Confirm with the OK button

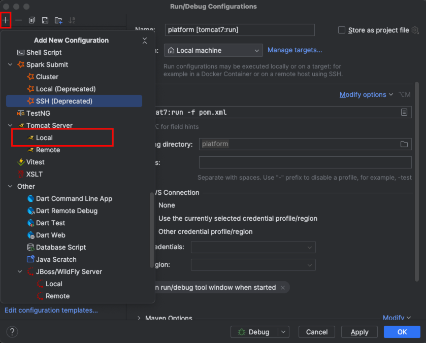tap(402, 332)
